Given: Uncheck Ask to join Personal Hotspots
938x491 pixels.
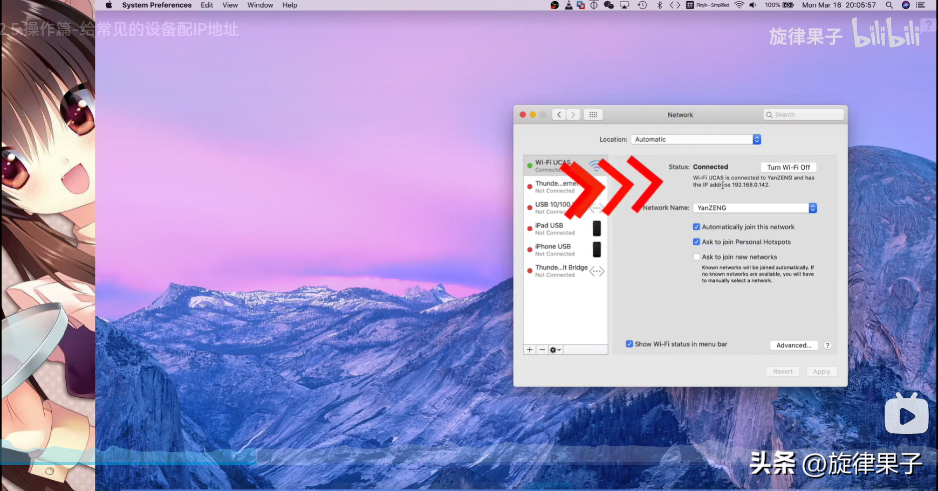Looking at the screenshot, I should coord(696,242).
